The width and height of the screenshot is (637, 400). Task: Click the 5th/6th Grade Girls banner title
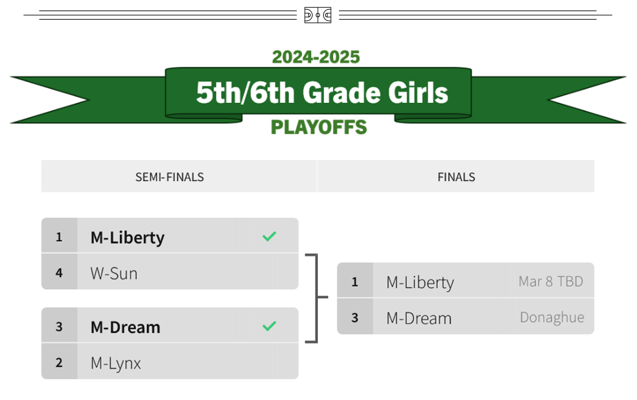point(322,93)
